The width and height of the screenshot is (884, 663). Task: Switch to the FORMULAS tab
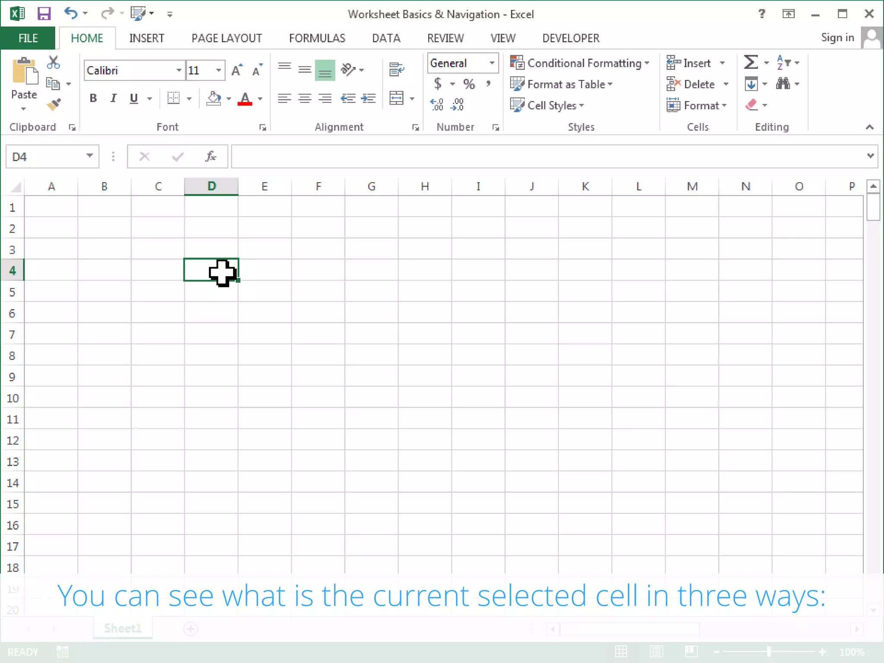(x=317, y=38)
